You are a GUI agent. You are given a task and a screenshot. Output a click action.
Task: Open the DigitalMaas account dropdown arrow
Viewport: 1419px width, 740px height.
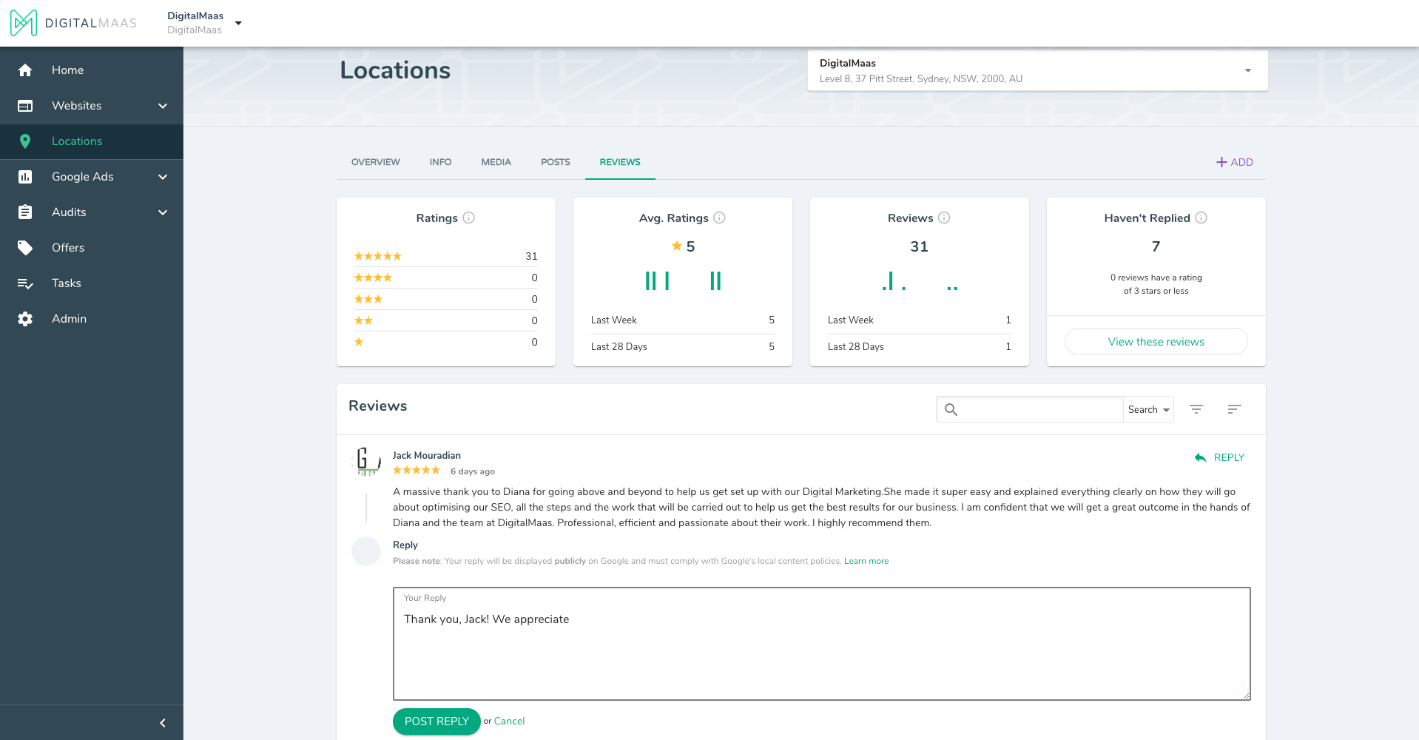[238, 23]
